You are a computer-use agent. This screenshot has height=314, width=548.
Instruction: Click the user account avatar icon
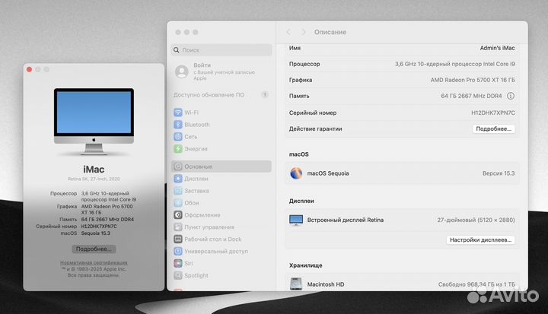(x=182, y=71)
